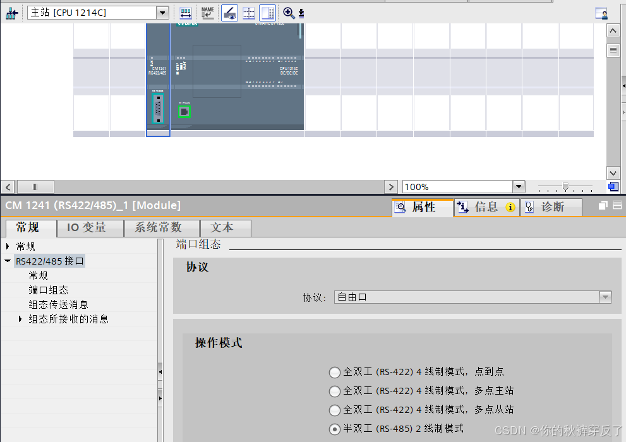The height and width of the screenshot is (442, 626).
Task: Click the top-level 常规 tree item text
Action: pyautogui.click(x=25, y=246)
